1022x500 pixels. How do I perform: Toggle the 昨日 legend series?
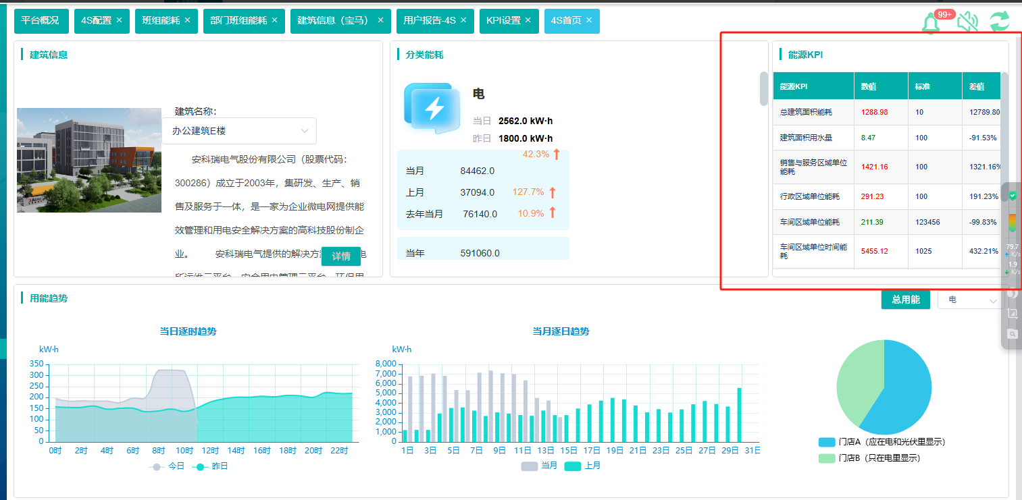pos(210,466)
